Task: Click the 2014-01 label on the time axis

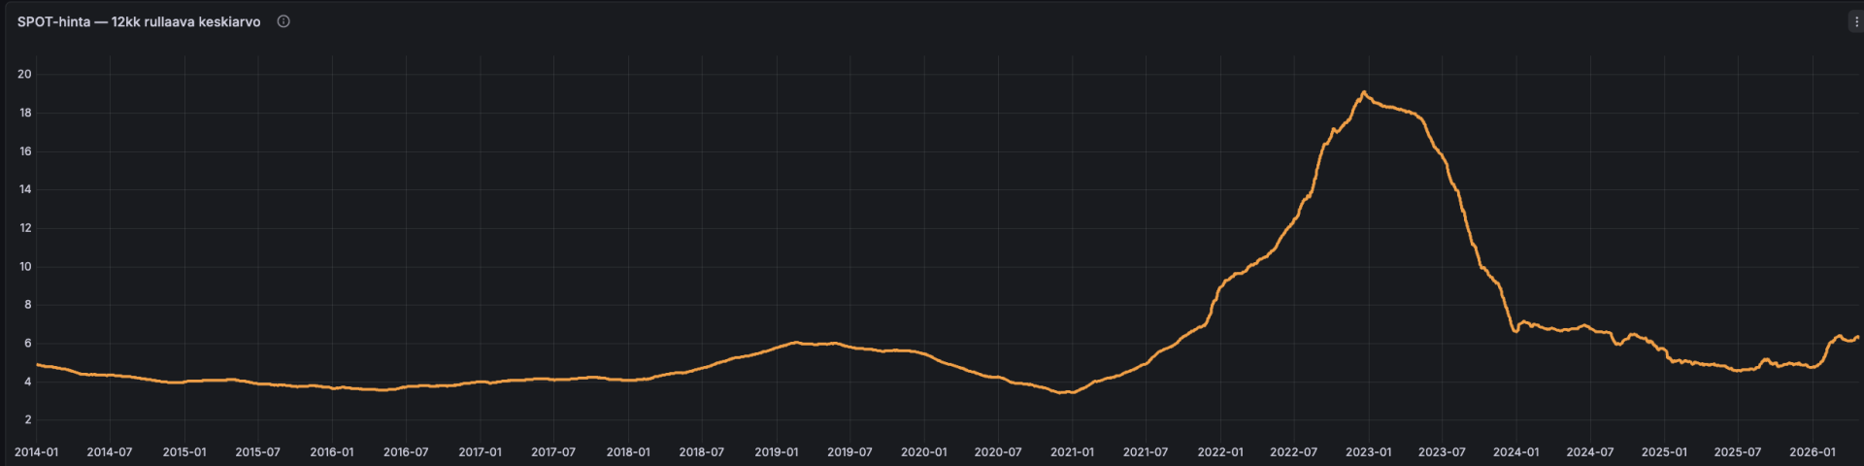Action: (36, 452)
